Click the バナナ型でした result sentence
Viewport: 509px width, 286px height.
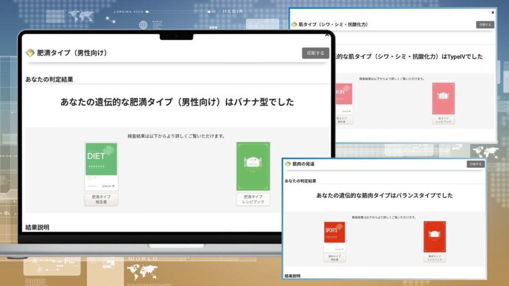point(177,102)
